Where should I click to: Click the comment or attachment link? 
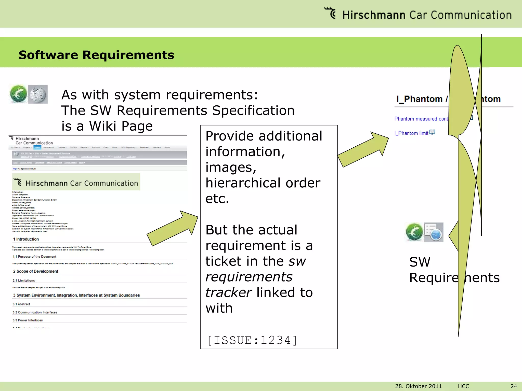coord(90,156)
